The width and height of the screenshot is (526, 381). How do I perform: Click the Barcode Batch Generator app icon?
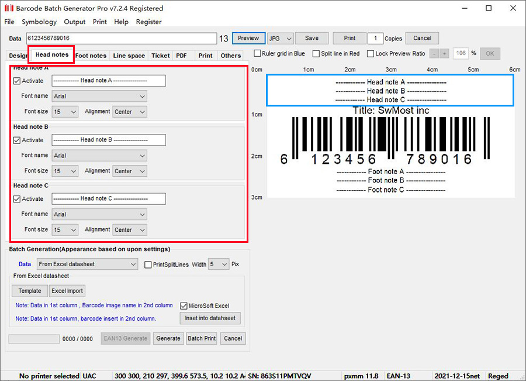coord(9,8)
